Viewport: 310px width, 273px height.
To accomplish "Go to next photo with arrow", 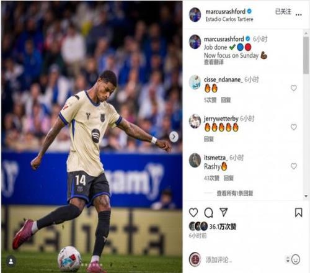I will pyautogui.click(x=174, y=136).
